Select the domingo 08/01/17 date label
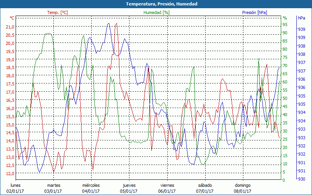The image size is (312, 195). coord(243,188)
